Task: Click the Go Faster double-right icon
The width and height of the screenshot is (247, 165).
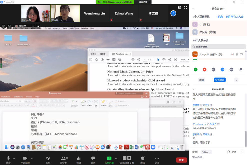Action: point(222,70)
